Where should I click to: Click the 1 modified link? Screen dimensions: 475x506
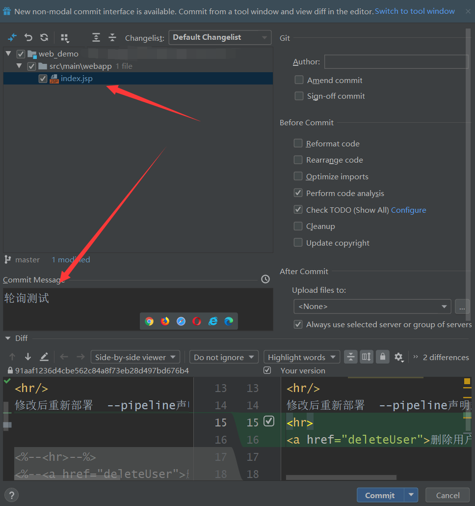coord(71,259)
